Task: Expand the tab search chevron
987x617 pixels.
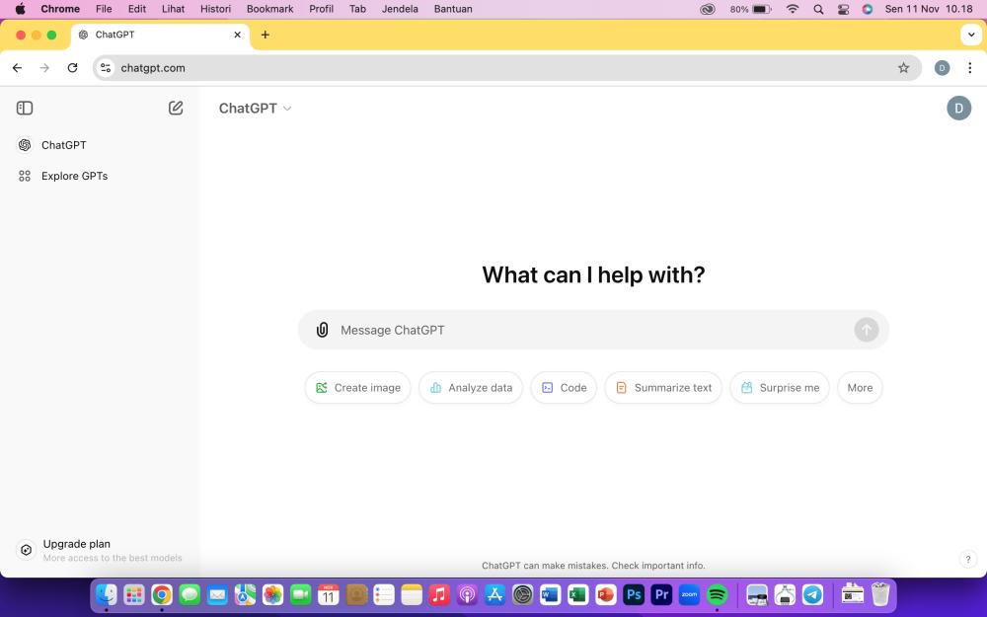Action: coord(970,35)
